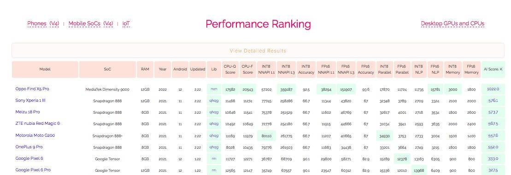
Task: Open the Meizu 18 Pro link
Action: [27, 112]
